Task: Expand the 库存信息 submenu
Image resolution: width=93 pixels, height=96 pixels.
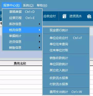Action: (22, 24)
